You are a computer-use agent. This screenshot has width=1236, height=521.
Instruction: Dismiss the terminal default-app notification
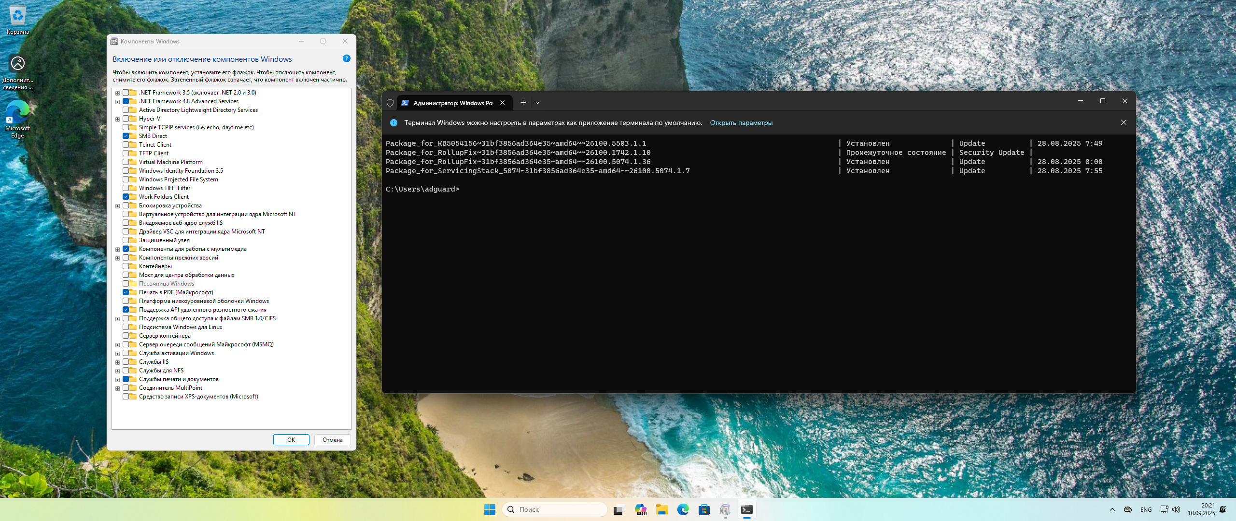(1124, 123)
